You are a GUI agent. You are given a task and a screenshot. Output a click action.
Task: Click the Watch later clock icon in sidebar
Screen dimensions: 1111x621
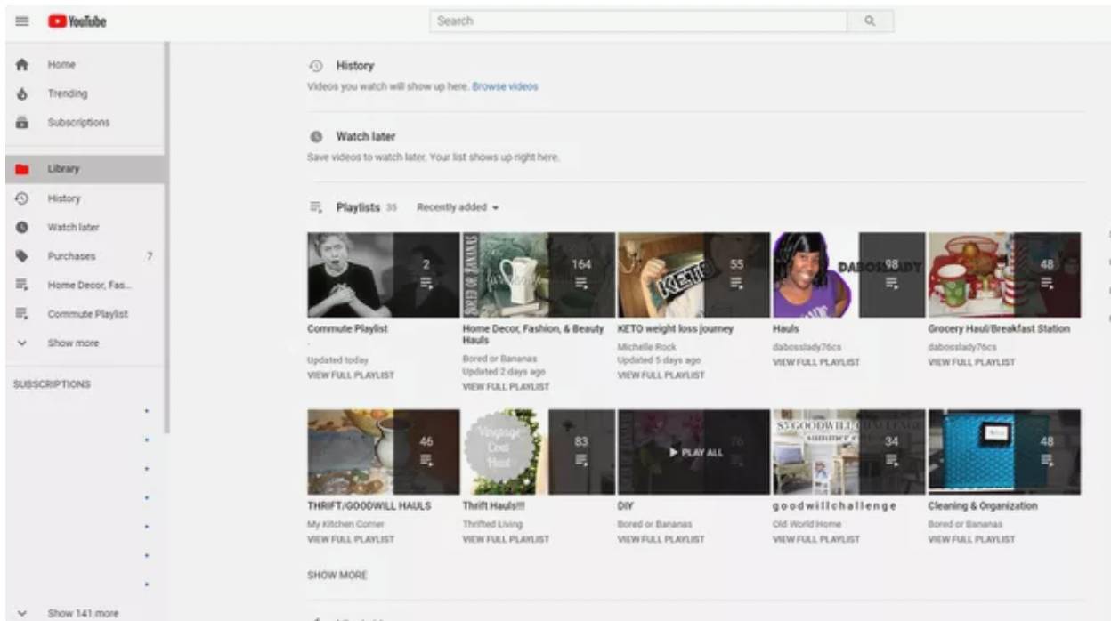pyautogui.click(x=23, y=228)
